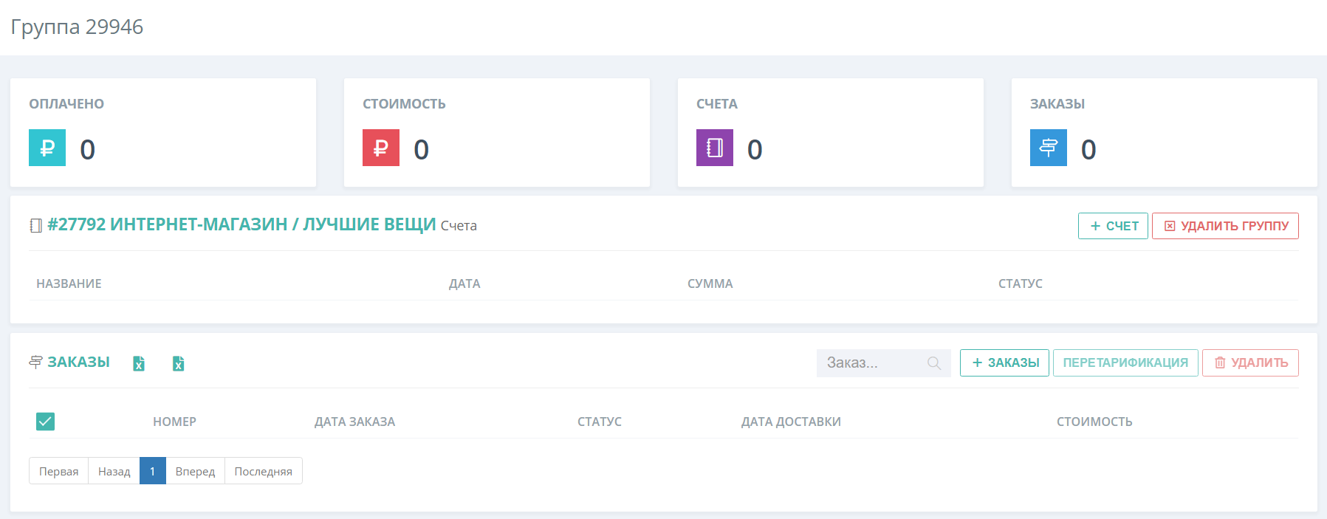Click the Перетарификация button
1327x519 pixels.
pyautogui.click(x=1125, y=362)
